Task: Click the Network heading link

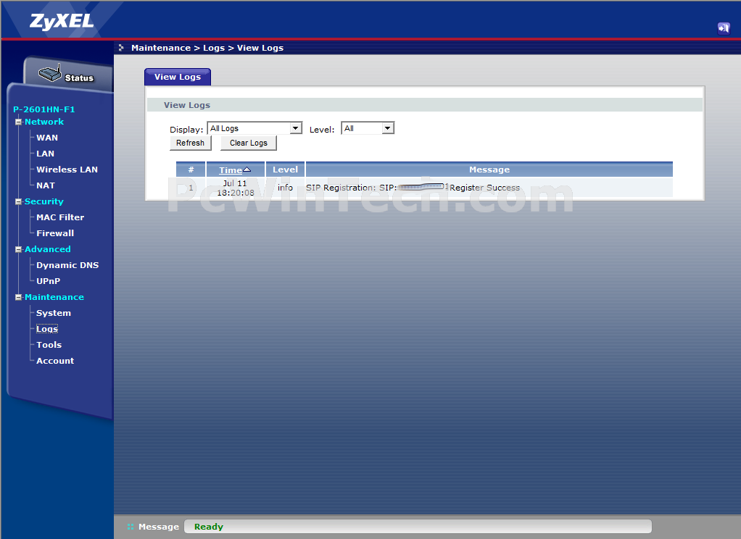Action: coord(44,122)
